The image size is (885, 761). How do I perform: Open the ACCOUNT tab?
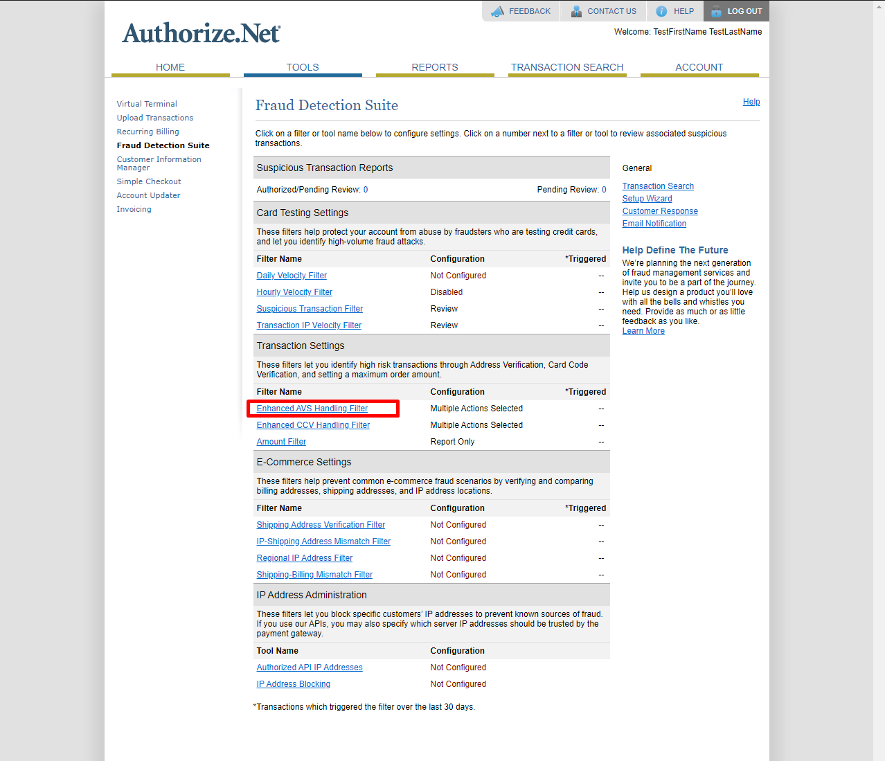(x=699, y=67)
